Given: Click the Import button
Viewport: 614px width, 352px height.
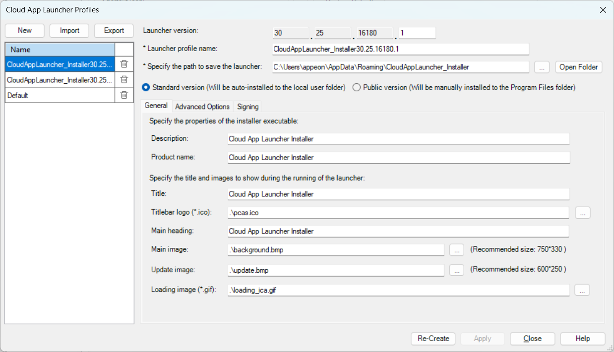Looking at the screenshot, I should coord(69,31).
